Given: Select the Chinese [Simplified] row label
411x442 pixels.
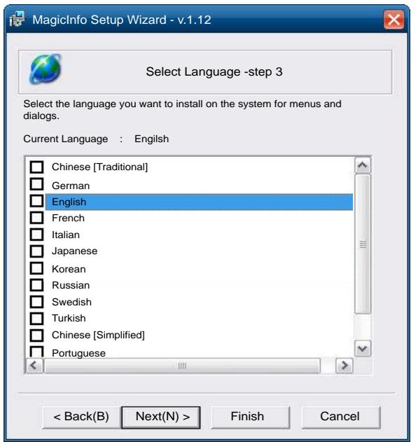Looking at the screenshot, I should pyautogui.click(x=98, y=335).
